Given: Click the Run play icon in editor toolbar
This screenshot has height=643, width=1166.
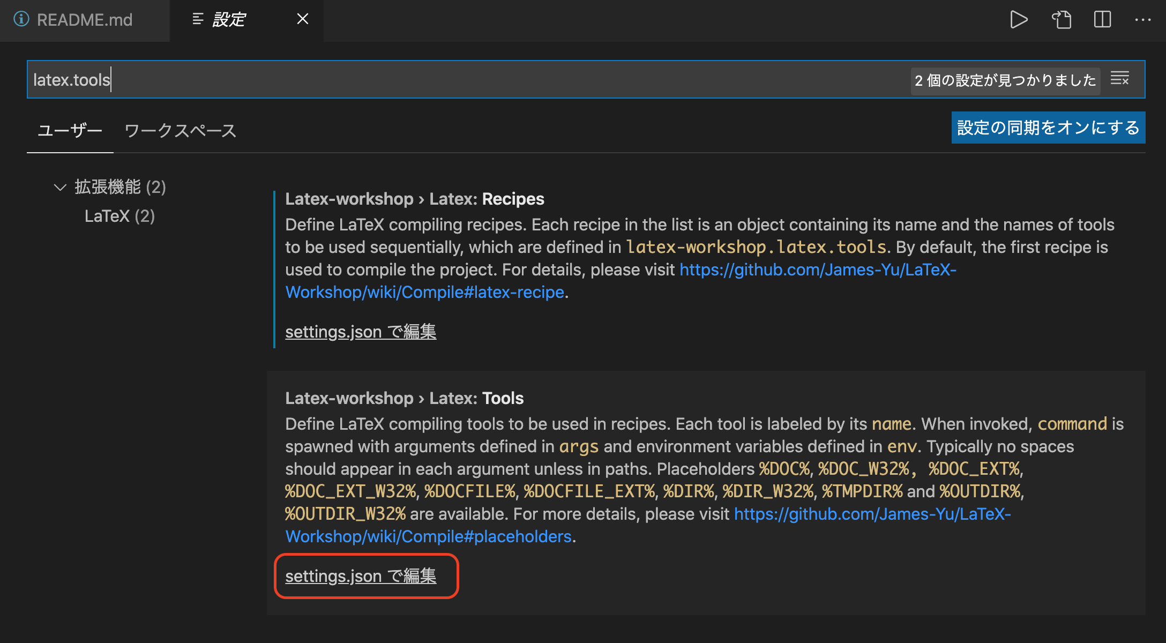Looking at the screenshot, I should (x=1019, y=20).
